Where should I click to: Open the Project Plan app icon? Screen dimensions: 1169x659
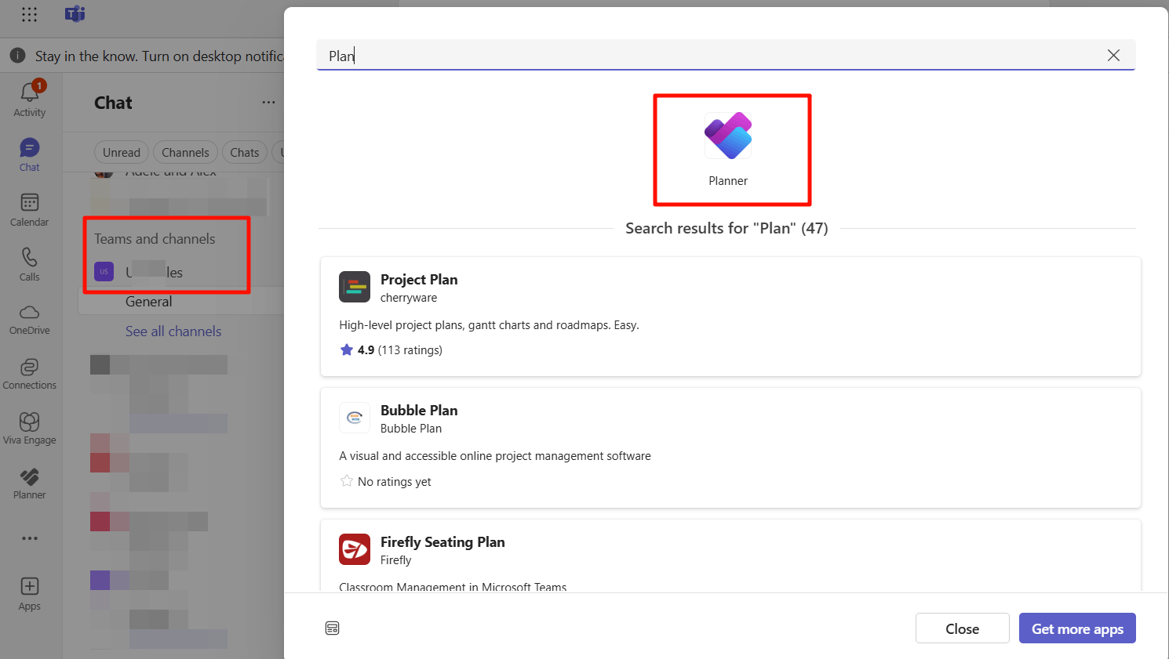pyautogui.click(x=355, y=287)
